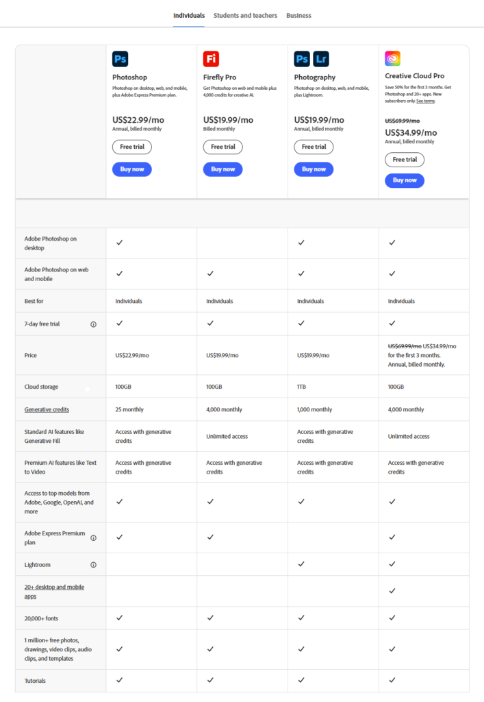Click Buy now under Creative Cloud Pro
Viewport: 484px width, 702px height.
point(405,180)
